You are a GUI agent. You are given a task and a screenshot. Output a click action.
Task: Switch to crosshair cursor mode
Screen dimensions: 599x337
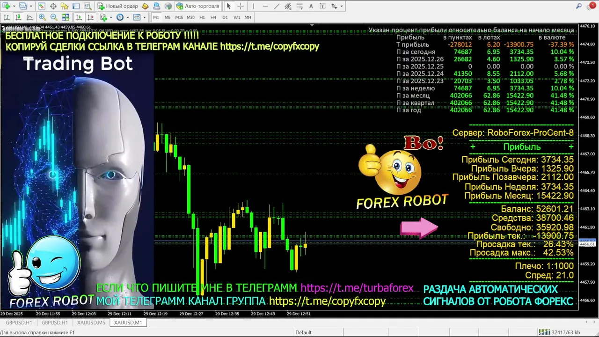(x=241, y=6)
